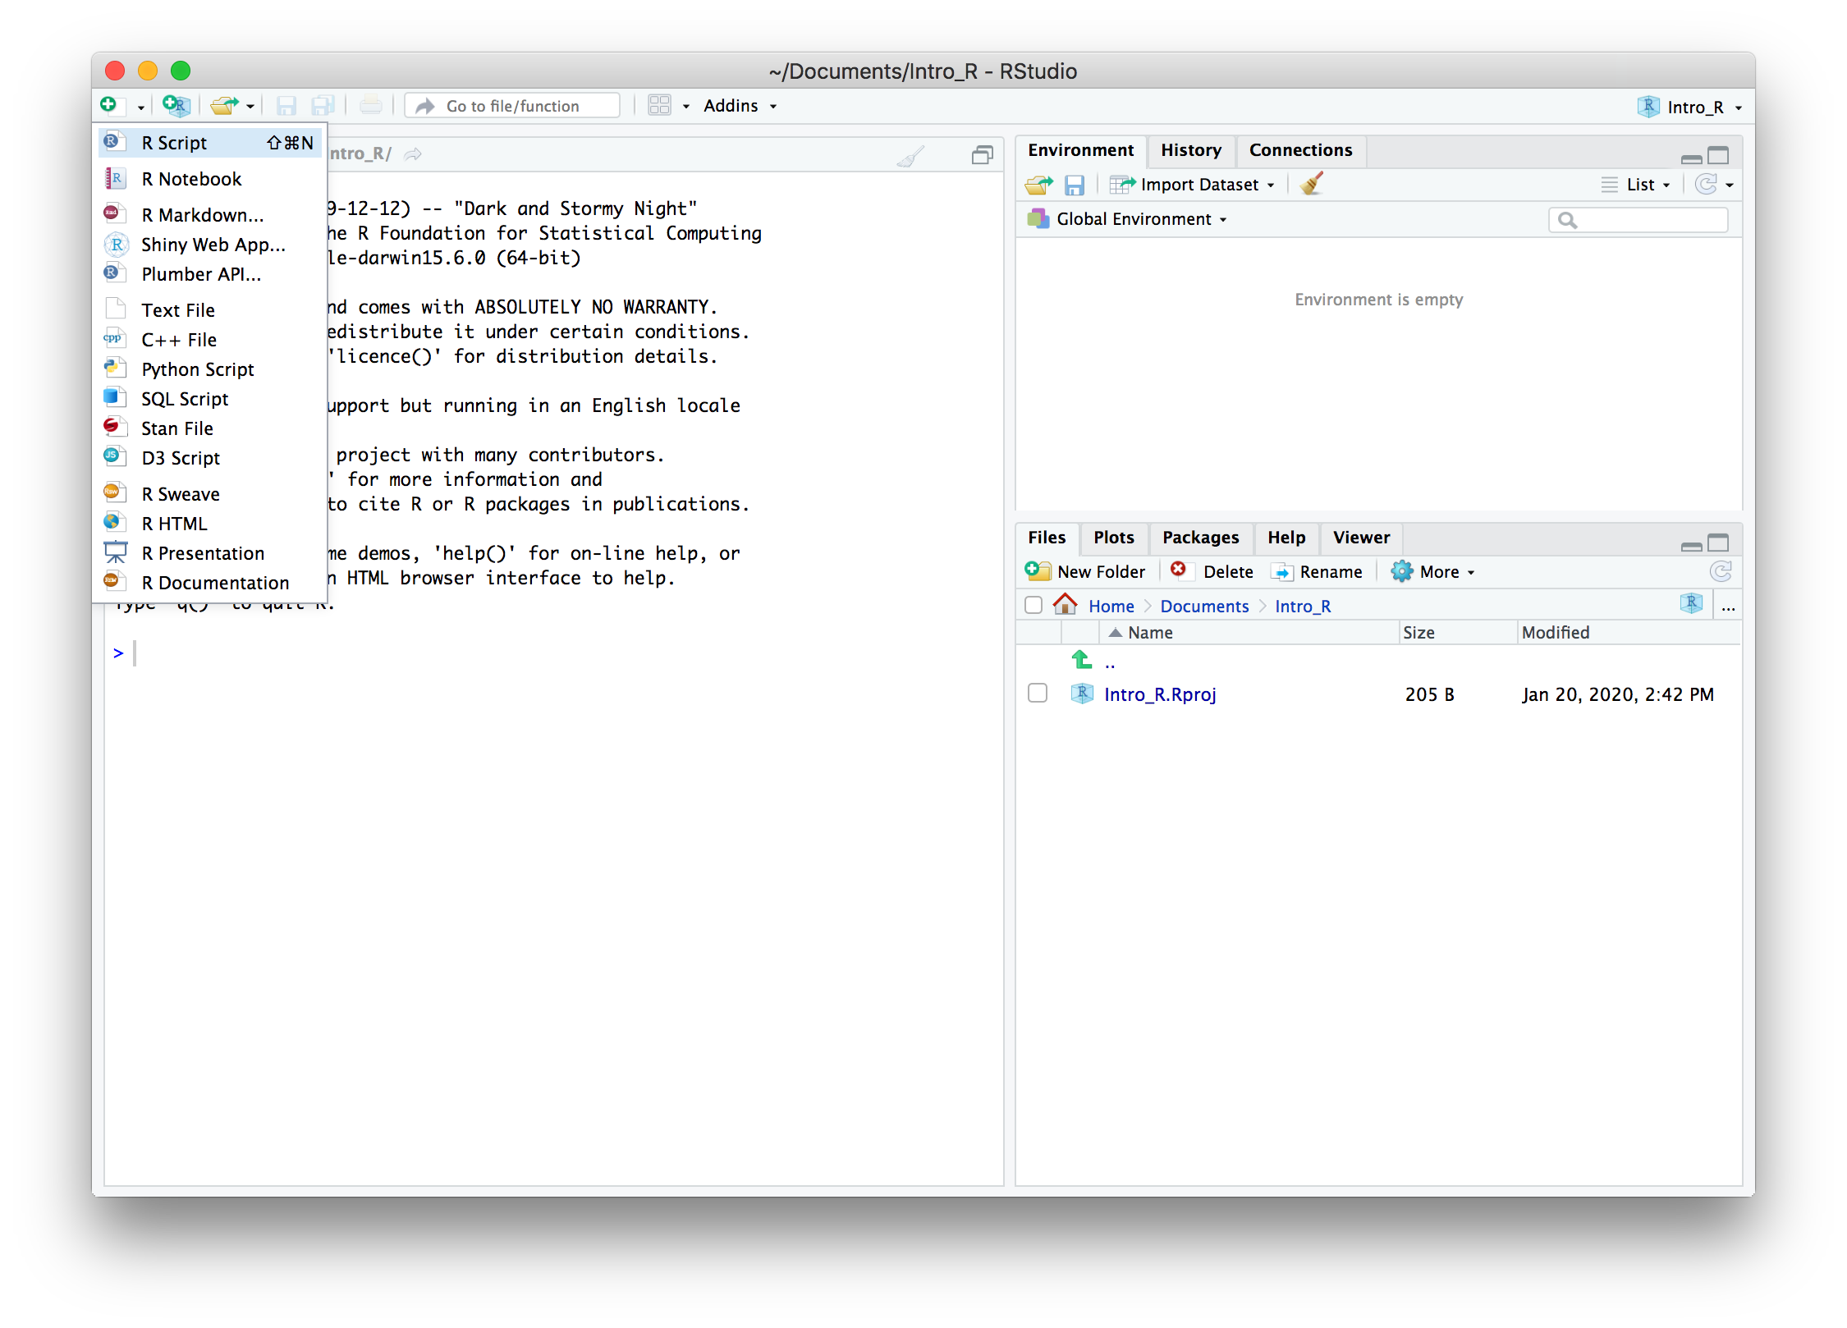1847x1328 pixels.
Task: Expand the New File dropdown arrow
Action: tap(140, 108)
